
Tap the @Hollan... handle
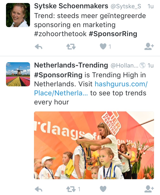[124, 66]
